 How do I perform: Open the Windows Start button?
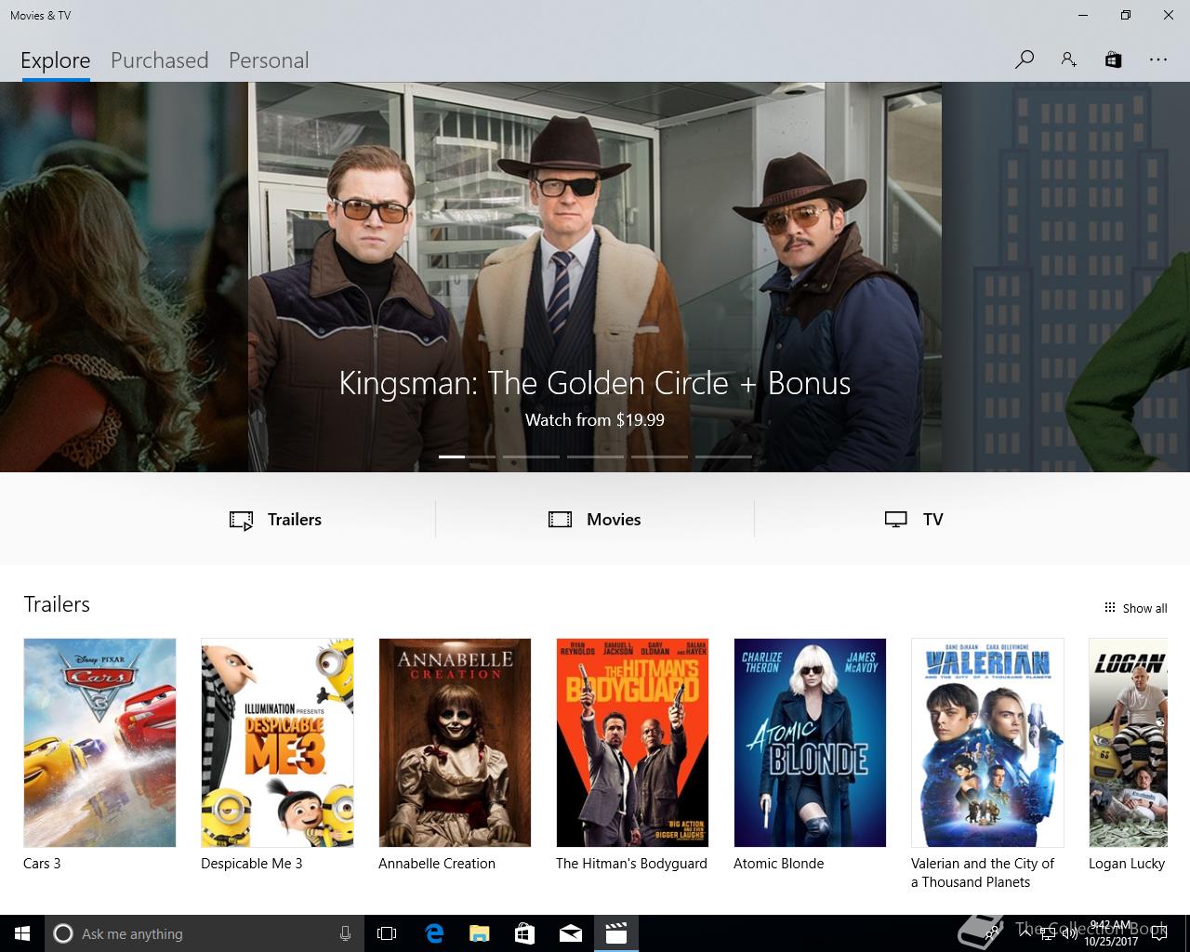point(22,933)
